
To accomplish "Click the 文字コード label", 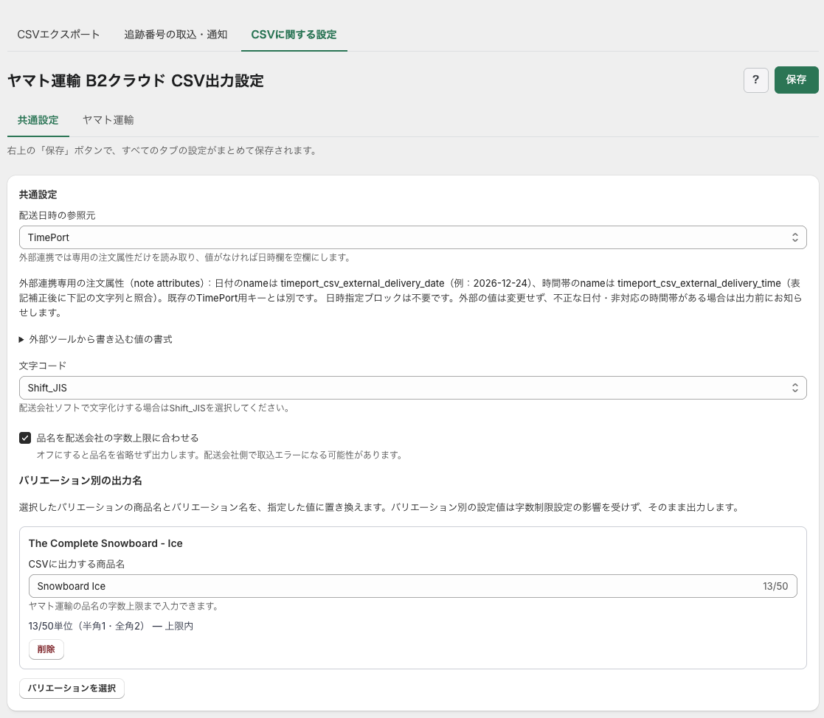I will (x=43, y=366).
